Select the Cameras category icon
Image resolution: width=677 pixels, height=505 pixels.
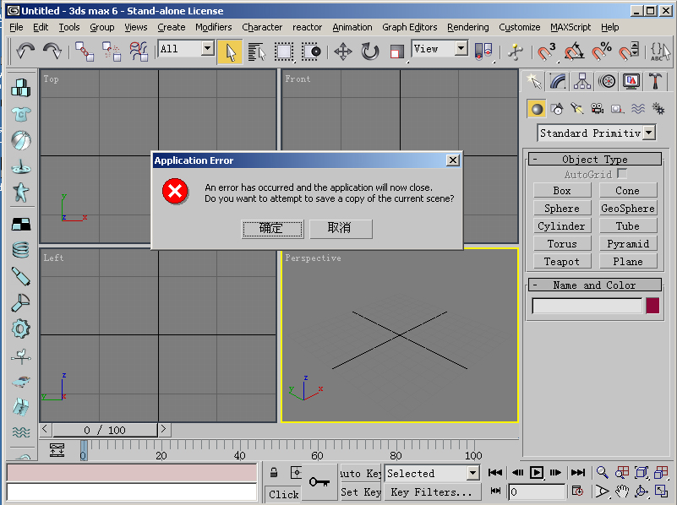597,109
